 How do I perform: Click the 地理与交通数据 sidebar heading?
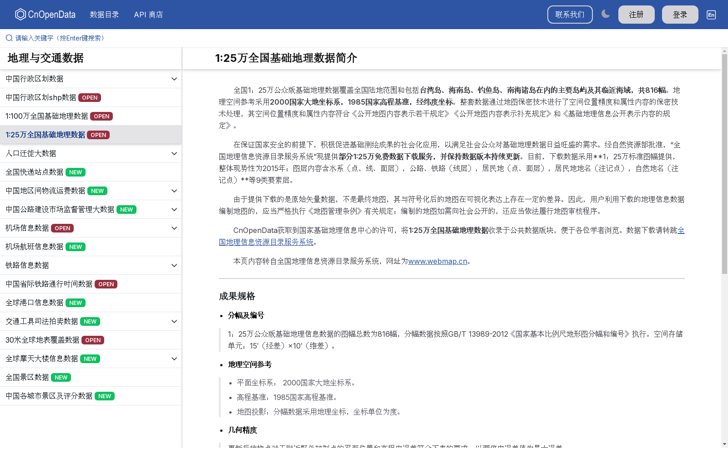click(x=45, y=58)
